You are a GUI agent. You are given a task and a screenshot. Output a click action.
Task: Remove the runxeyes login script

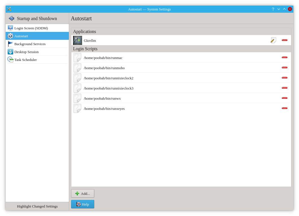point(285,108)
